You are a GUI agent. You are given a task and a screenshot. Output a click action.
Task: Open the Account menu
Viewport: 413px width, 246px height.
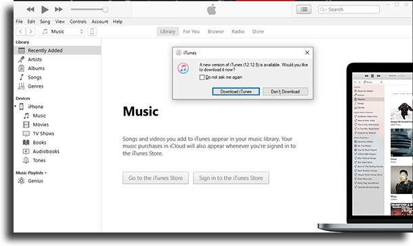click(100, 22)
